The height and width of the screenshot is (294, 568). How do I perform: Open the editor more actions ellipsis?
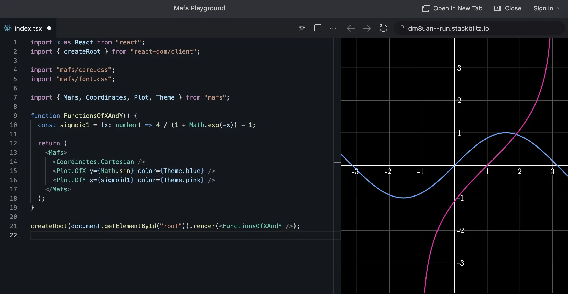pos(333,28)
